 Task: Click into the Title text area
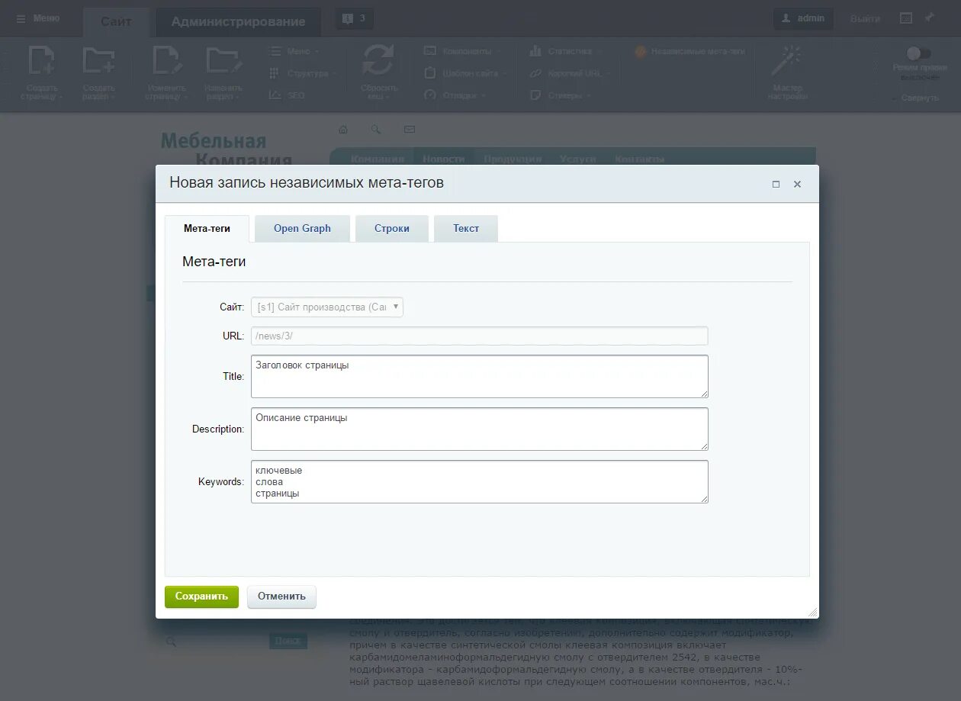tap(480, 376)
